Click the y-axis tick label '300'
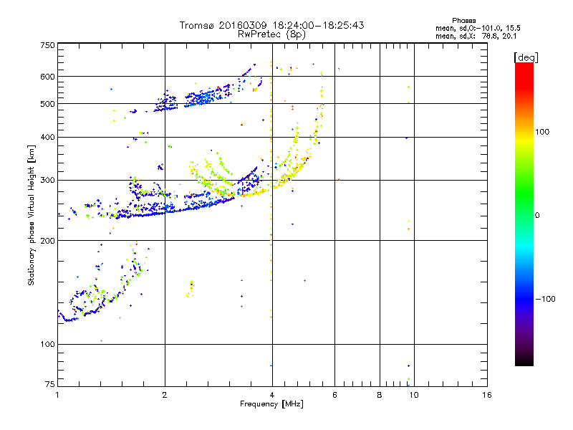The width and height of the screenshot is (573, 430). coord(47,181)
